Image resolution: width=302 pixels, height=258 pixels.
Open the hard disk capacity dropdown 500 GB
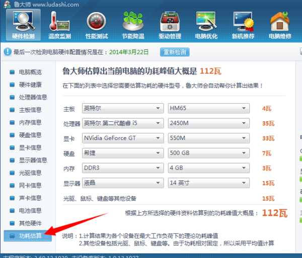point(208,153)
